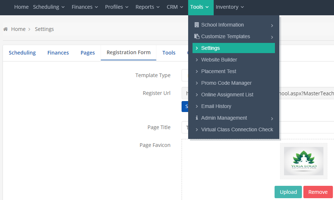This screenshot has width=334, height=200.
Task: Click the Remove favicon button
Action: [318, 192]
